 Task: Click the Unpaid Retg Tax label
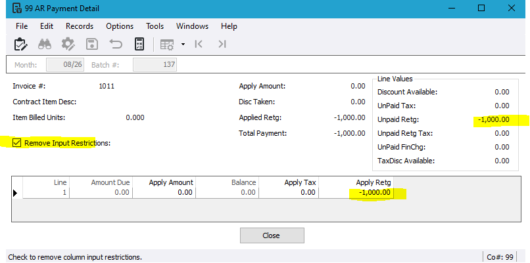pyautogui.click(x=405, y=133)
